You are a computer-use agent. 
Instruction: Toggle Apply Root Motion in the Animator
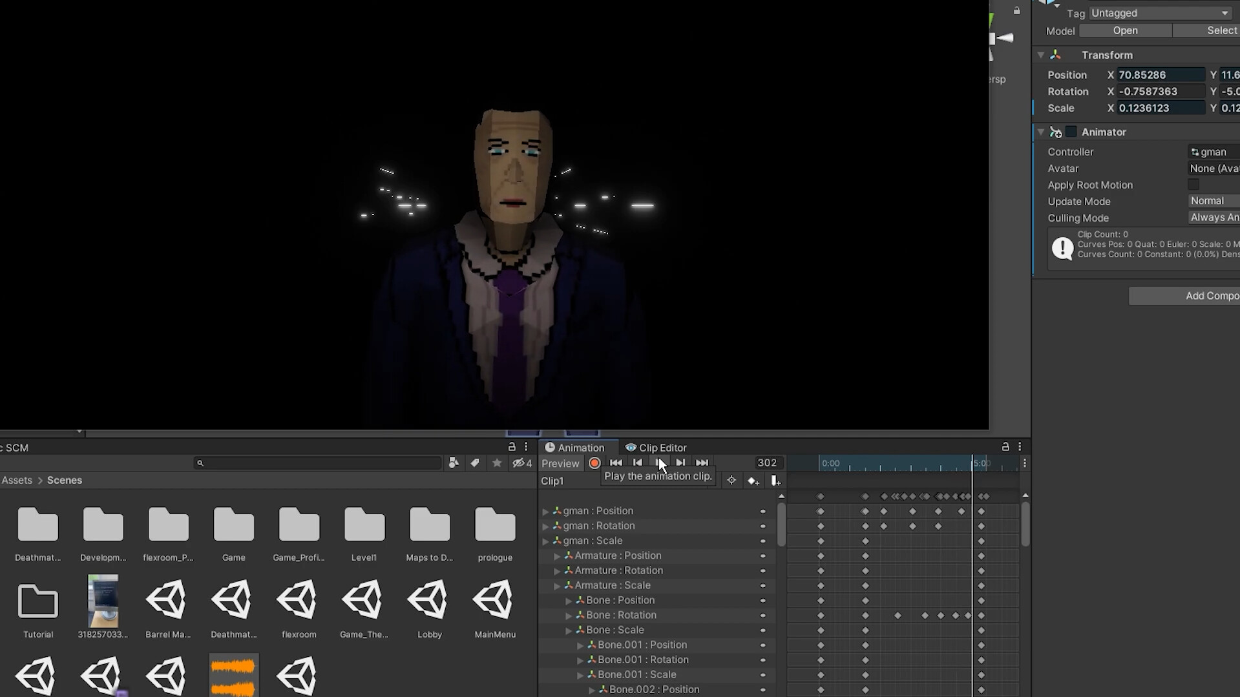(1193, 185)
